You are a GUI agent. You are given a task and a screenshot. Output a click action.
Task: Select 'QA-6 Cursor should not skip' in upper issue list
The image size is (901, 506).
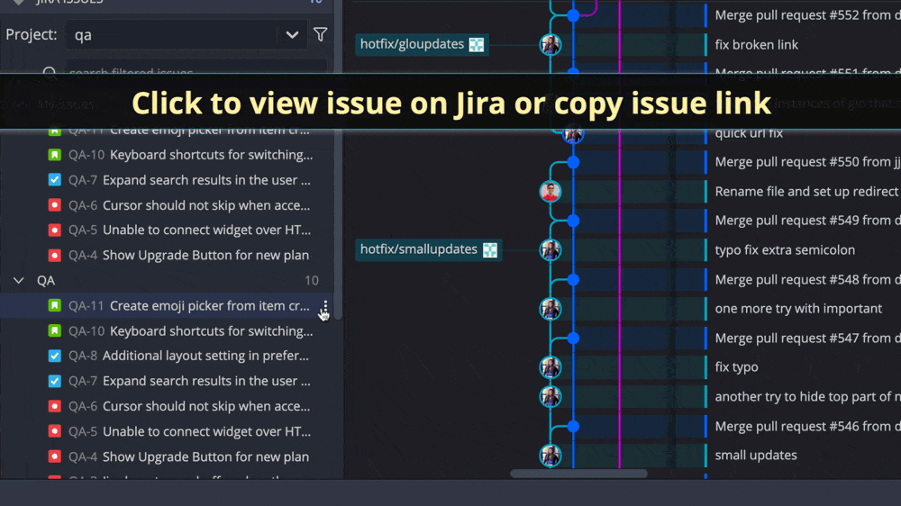189,205
